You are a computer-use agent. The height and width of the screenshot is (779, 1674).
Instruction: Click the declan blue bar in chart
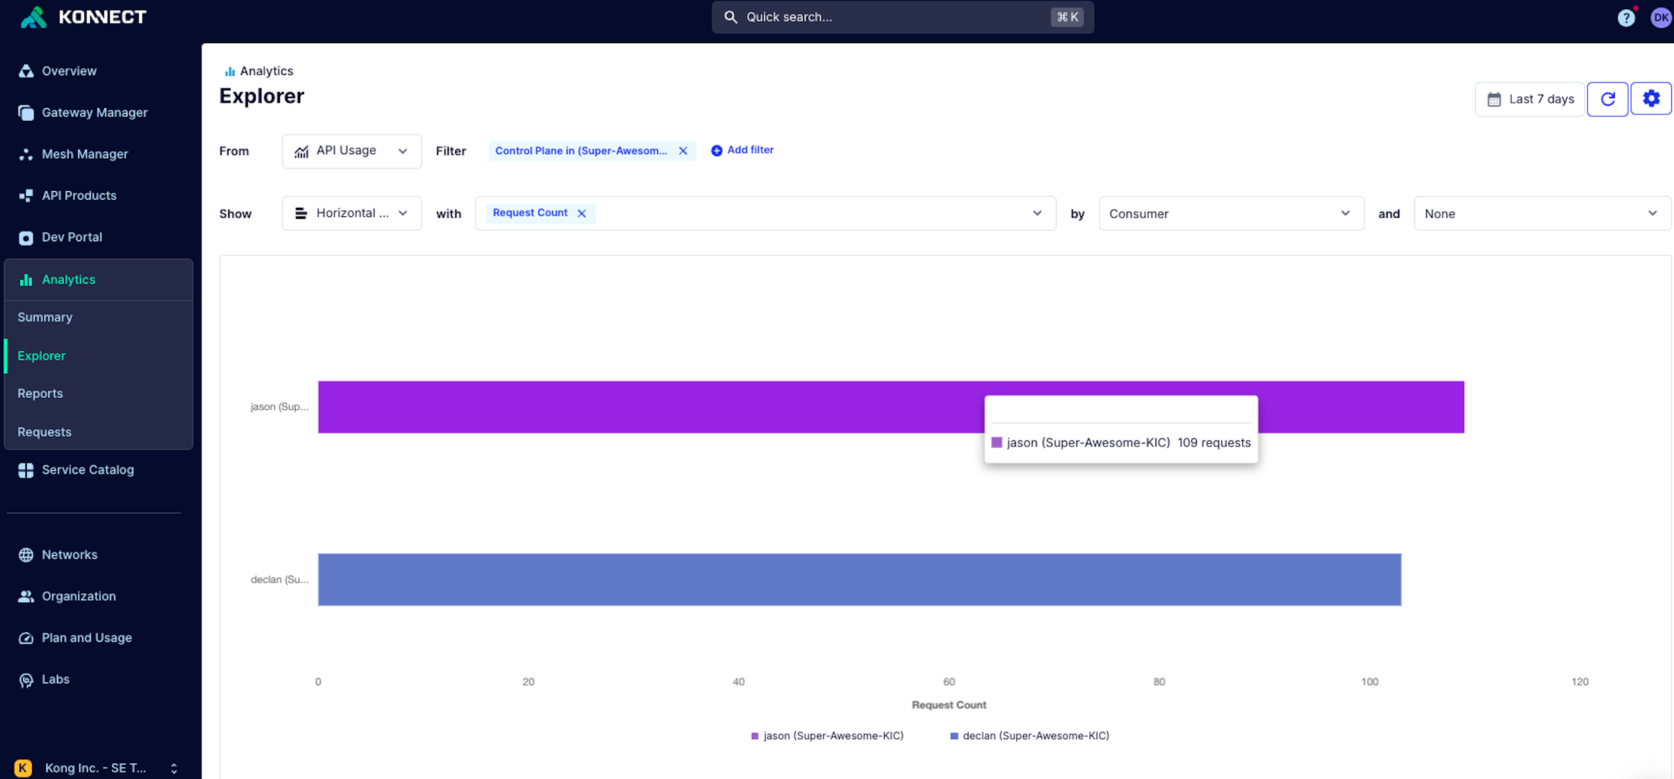tap(859, 580)
